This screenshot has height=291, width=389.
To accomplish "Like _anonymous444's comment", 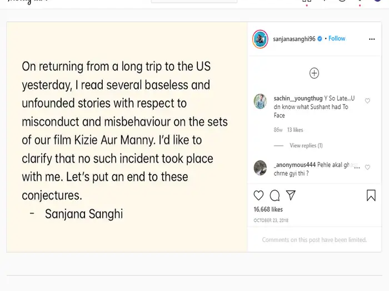I will tap(367, 167).
